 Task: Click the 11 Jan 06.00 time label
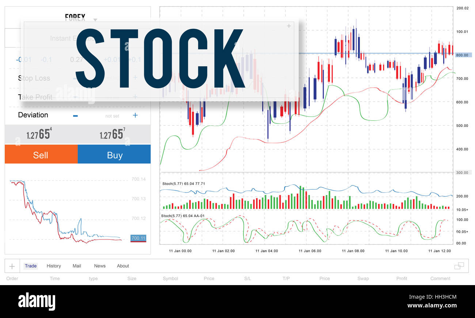[x=310, y=251]
